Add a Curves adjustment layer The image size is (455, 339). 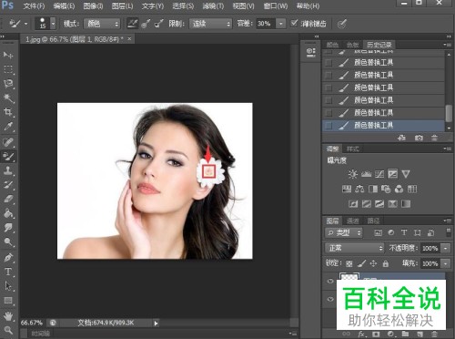379,174
